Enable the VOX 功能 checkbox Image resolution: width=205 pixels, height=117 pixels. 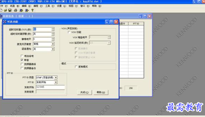pos(69,32)
